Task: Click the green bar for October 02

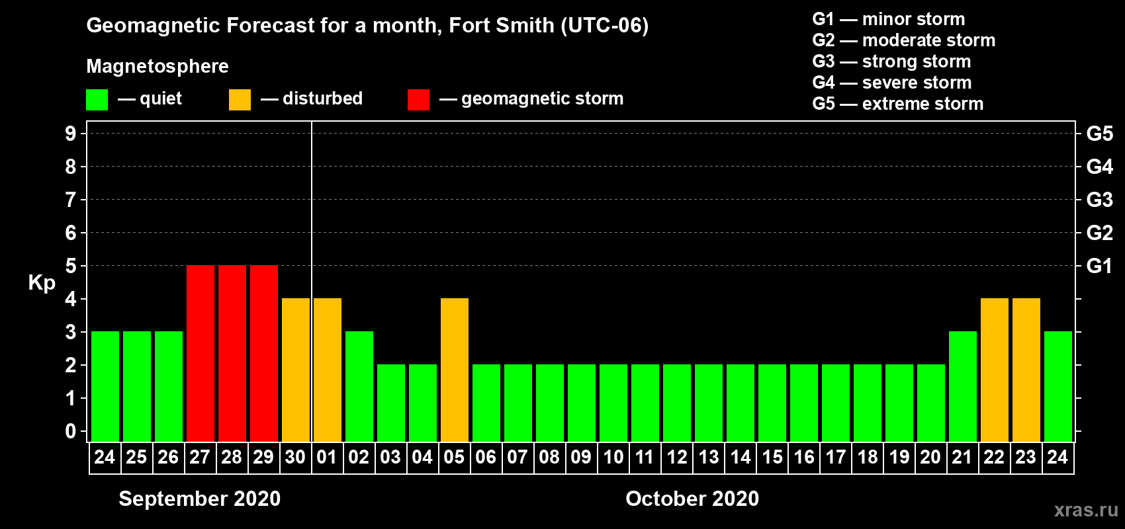Action: (x=359, y=386)
